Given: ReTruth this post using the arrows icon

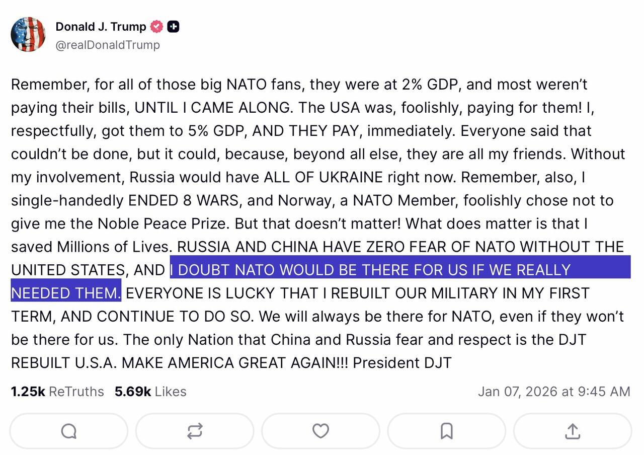Looking at the screenshot, I should tap(195, 431).
